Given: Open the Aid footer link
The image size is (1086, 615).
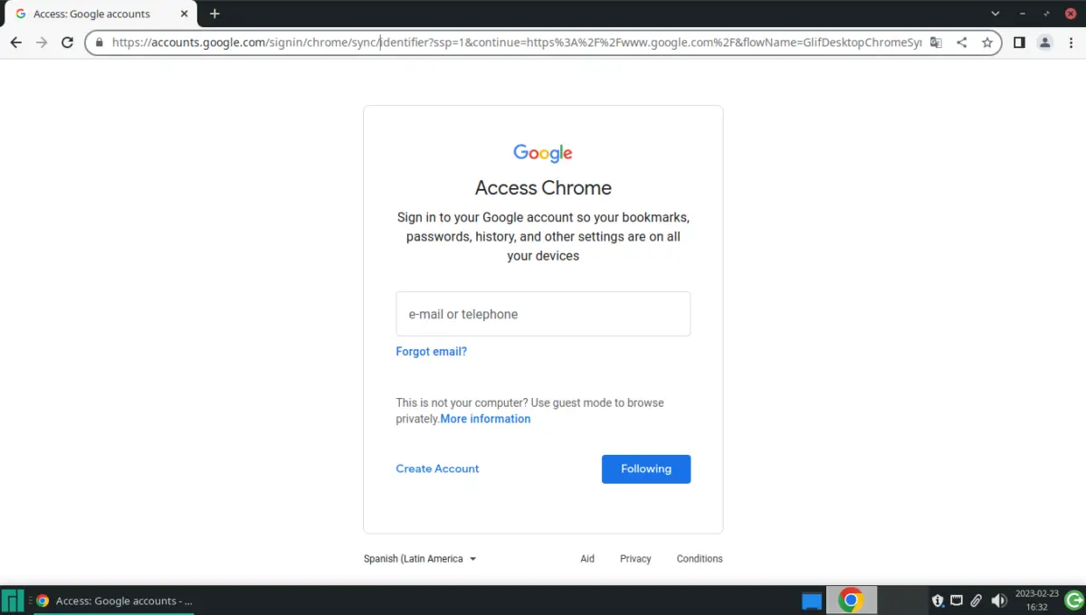Looking at the screenshot, I should pos(587,559).
